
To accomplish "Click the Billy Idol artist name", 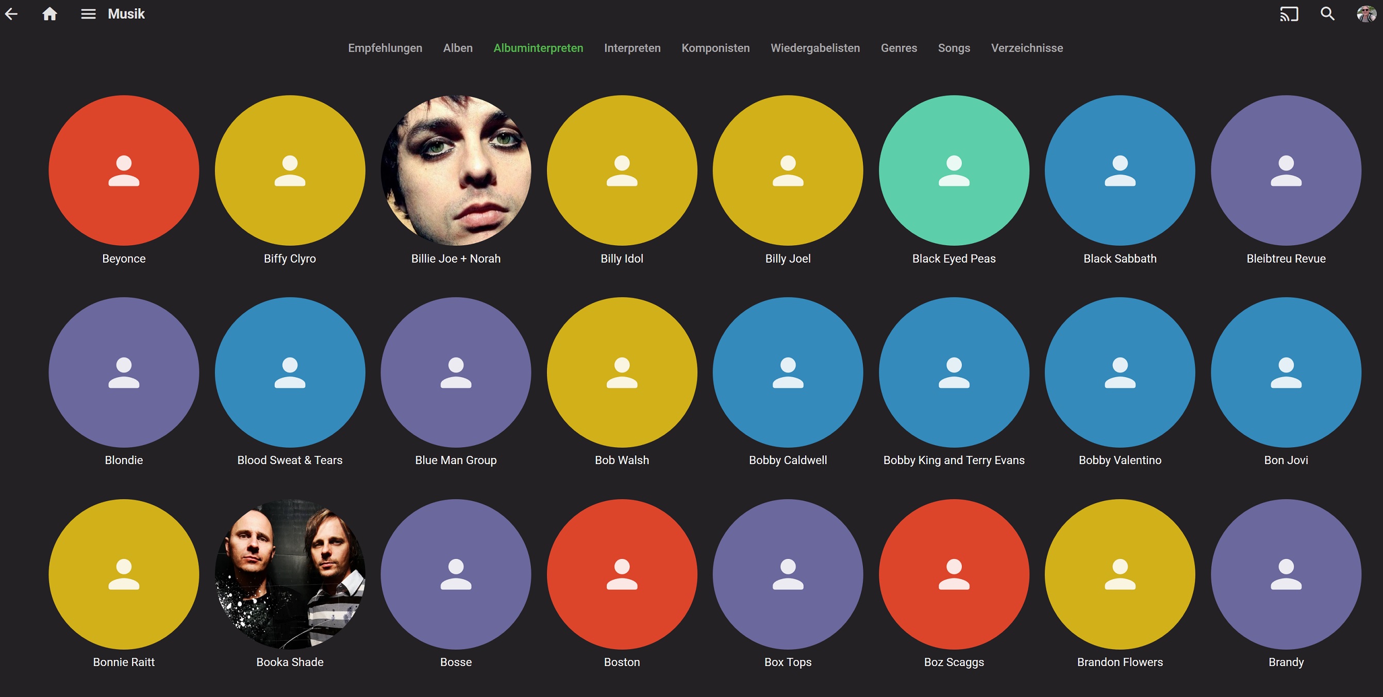I will coord(622,258).
